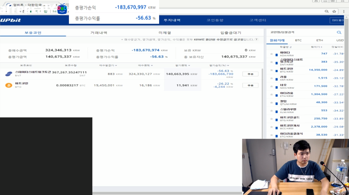Viewport: 349px width, 195px height.
Task: Toggle favorite star for BTG/KRW
Action: (x=272, y=119)
